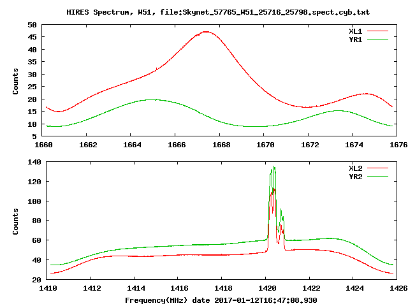This screenshot has height=306, width=408.
Task: Click the 120 y-axis tick label
Action: 34,182
